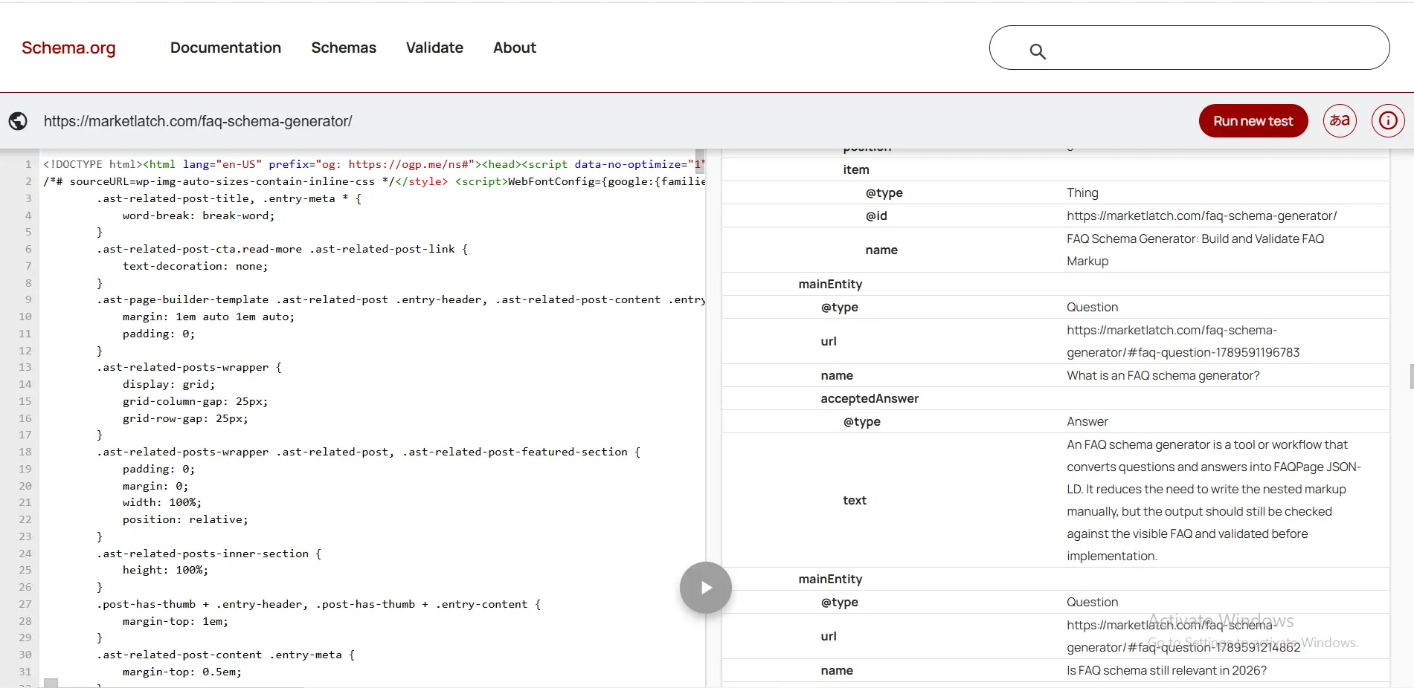1414x688 pixels.
Task: Click the 'FAQ Schema Generator: Build and Validate' name
Action: tap(1195, 250)
